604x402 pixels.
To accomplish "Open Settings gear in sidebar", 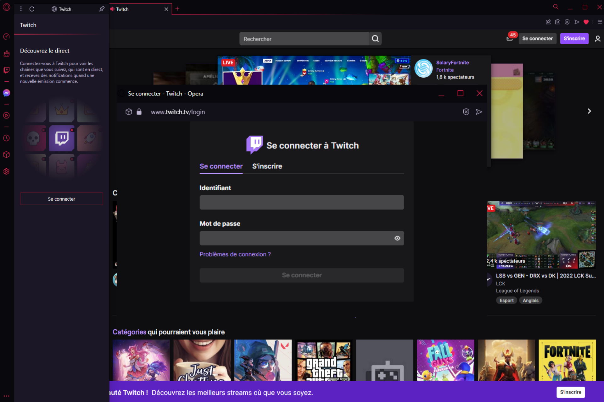I will click(x=7, y=171).
